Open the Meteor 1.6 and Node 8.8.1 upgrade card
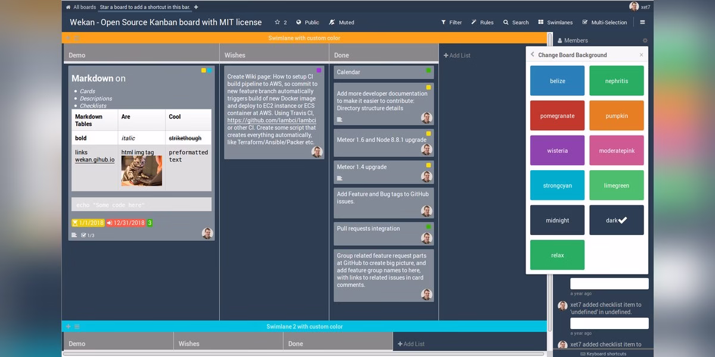Image resolution: width=715 pixels, height=357 pixels. click(x=383, y=143)
